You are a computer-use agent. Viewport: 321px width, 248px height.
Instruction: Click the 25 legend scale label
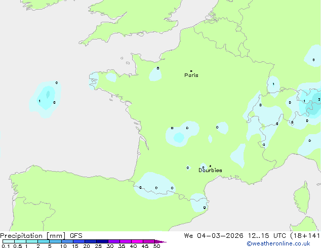(x=98, y=246)
